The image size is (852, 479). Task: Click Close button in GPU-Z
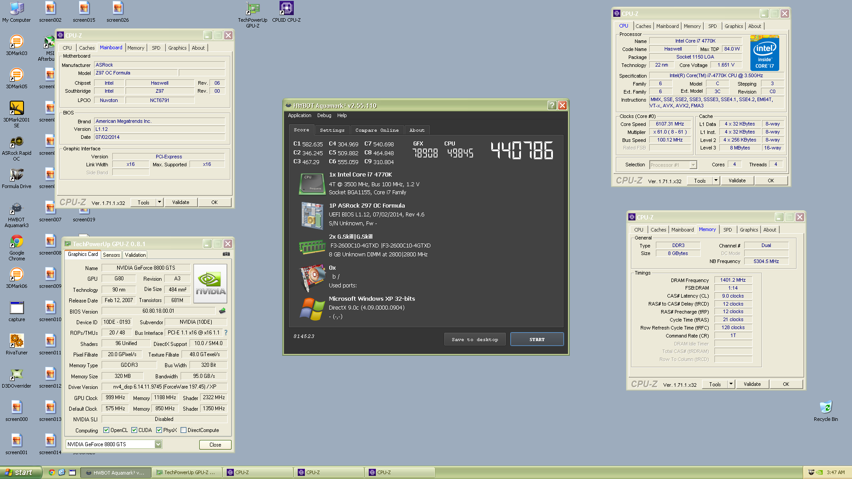[x=215, y=444]
